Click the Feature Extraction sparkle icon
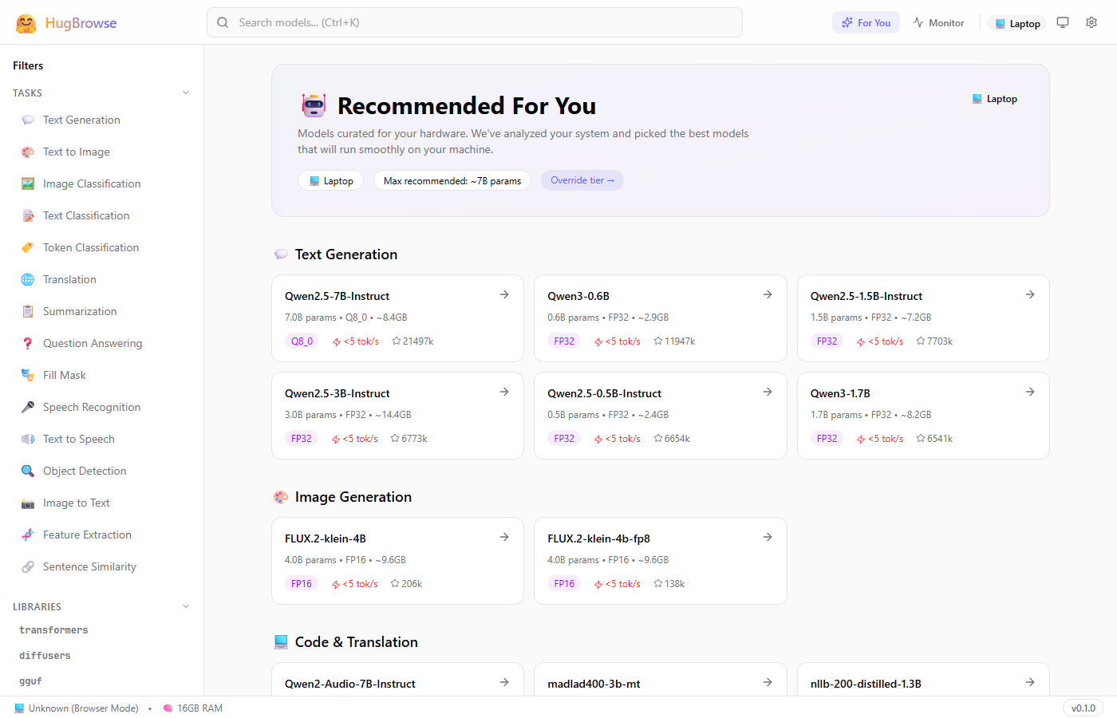The height and width of the screenshot is (718, 1117). coord(26,535)
